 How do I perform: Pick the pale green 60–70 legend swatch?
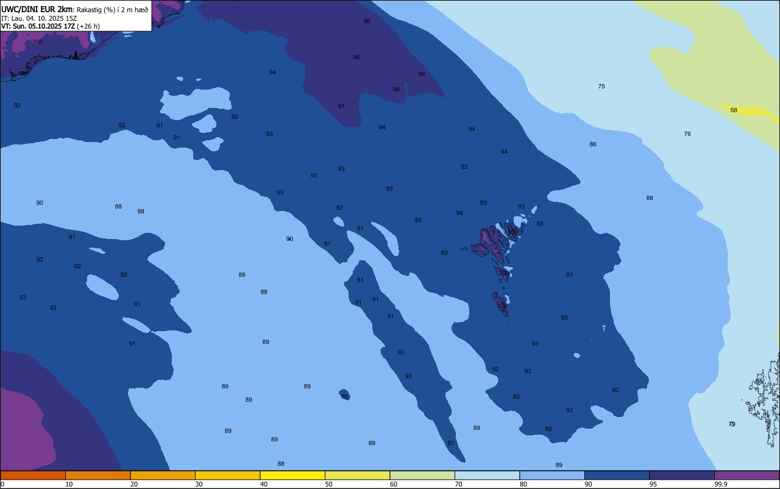422,475
